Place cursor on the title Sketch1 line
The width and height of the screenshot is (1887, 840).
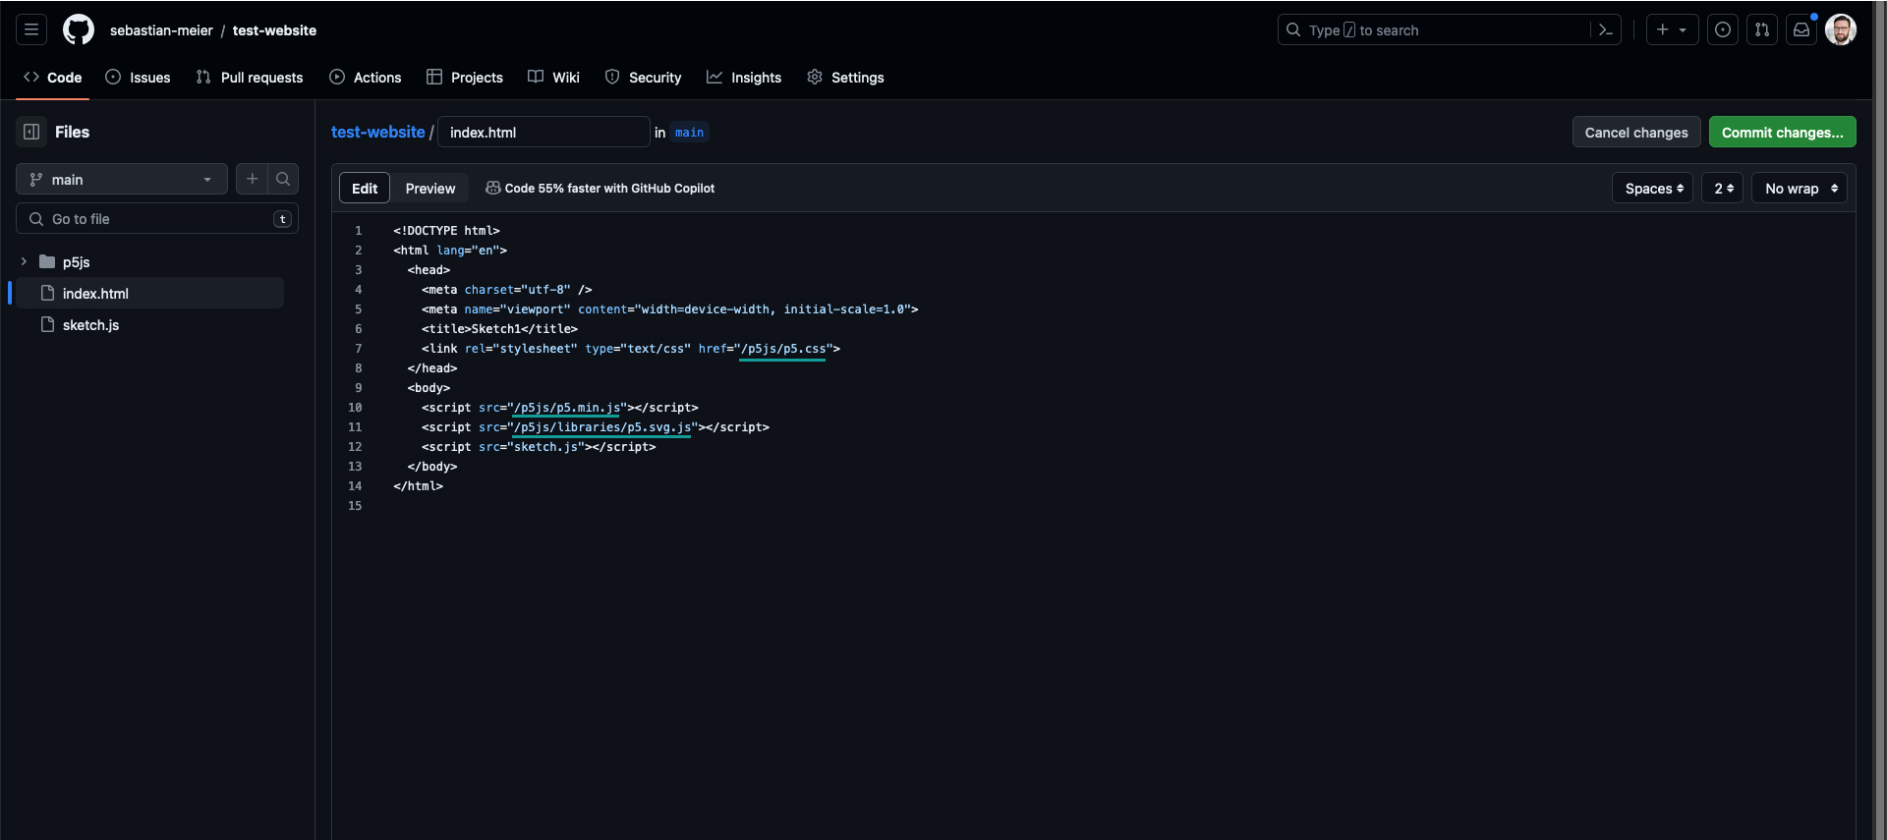pyautogui.click(x=499, y=329)
